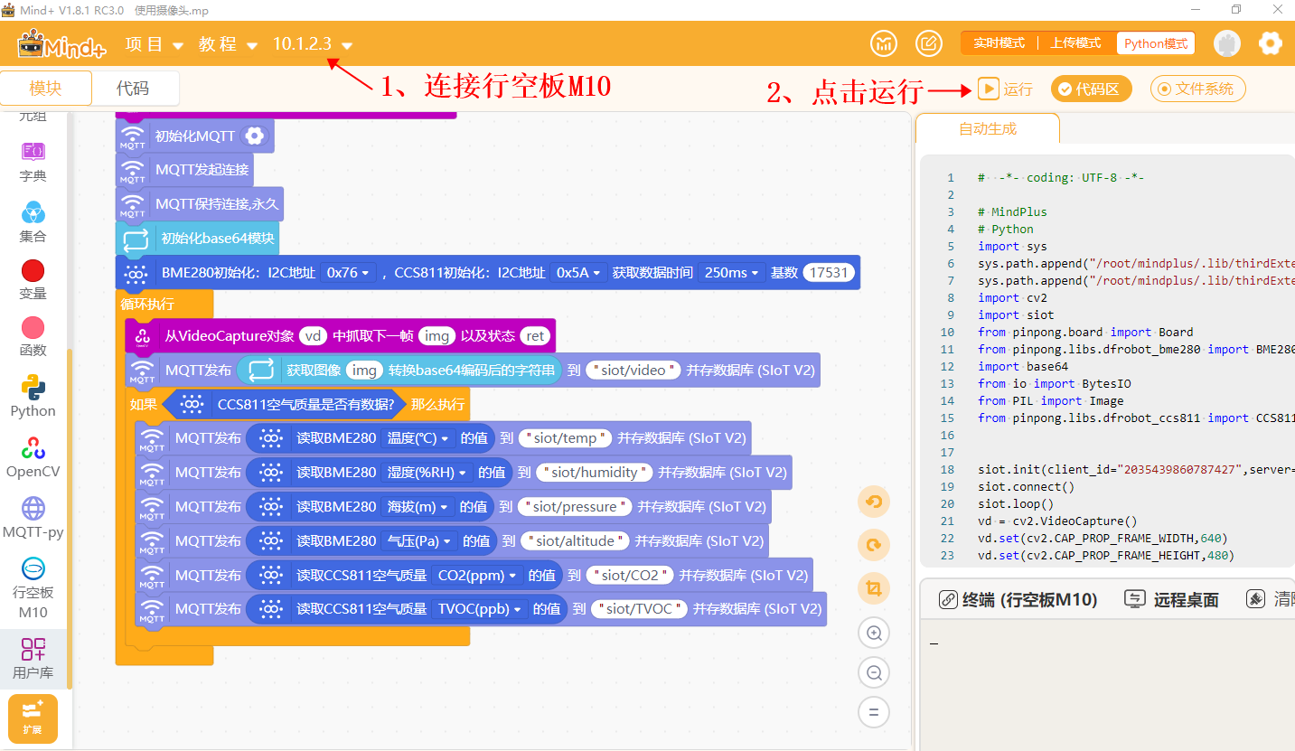Open the 10.1.2.3 connection dropdown

click(313, 44)
